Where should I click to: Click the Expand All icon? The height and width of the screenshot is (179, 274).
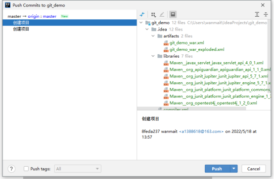(257, 14)
